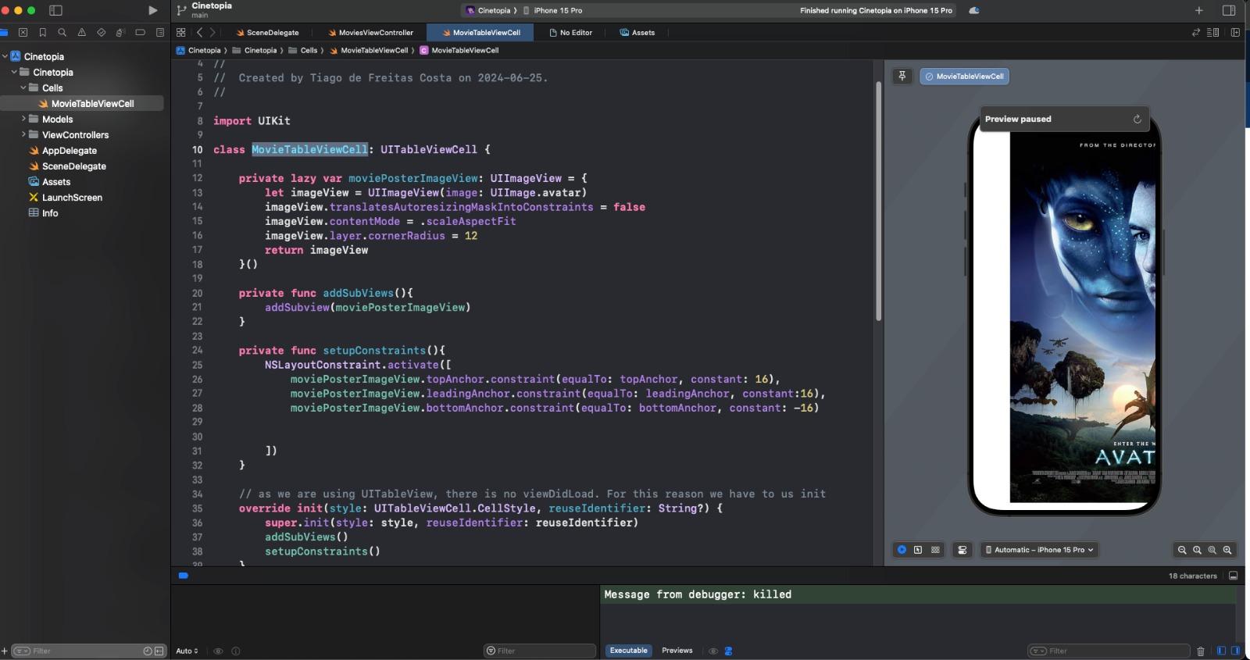Go back in editor history

coord(200,32)
